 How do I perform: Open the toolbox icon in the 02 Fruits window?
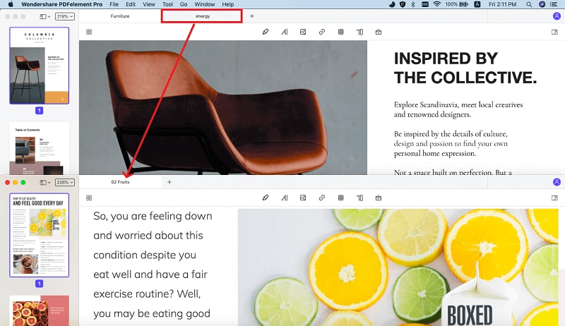pyautogui.click(x=379, y=198)
